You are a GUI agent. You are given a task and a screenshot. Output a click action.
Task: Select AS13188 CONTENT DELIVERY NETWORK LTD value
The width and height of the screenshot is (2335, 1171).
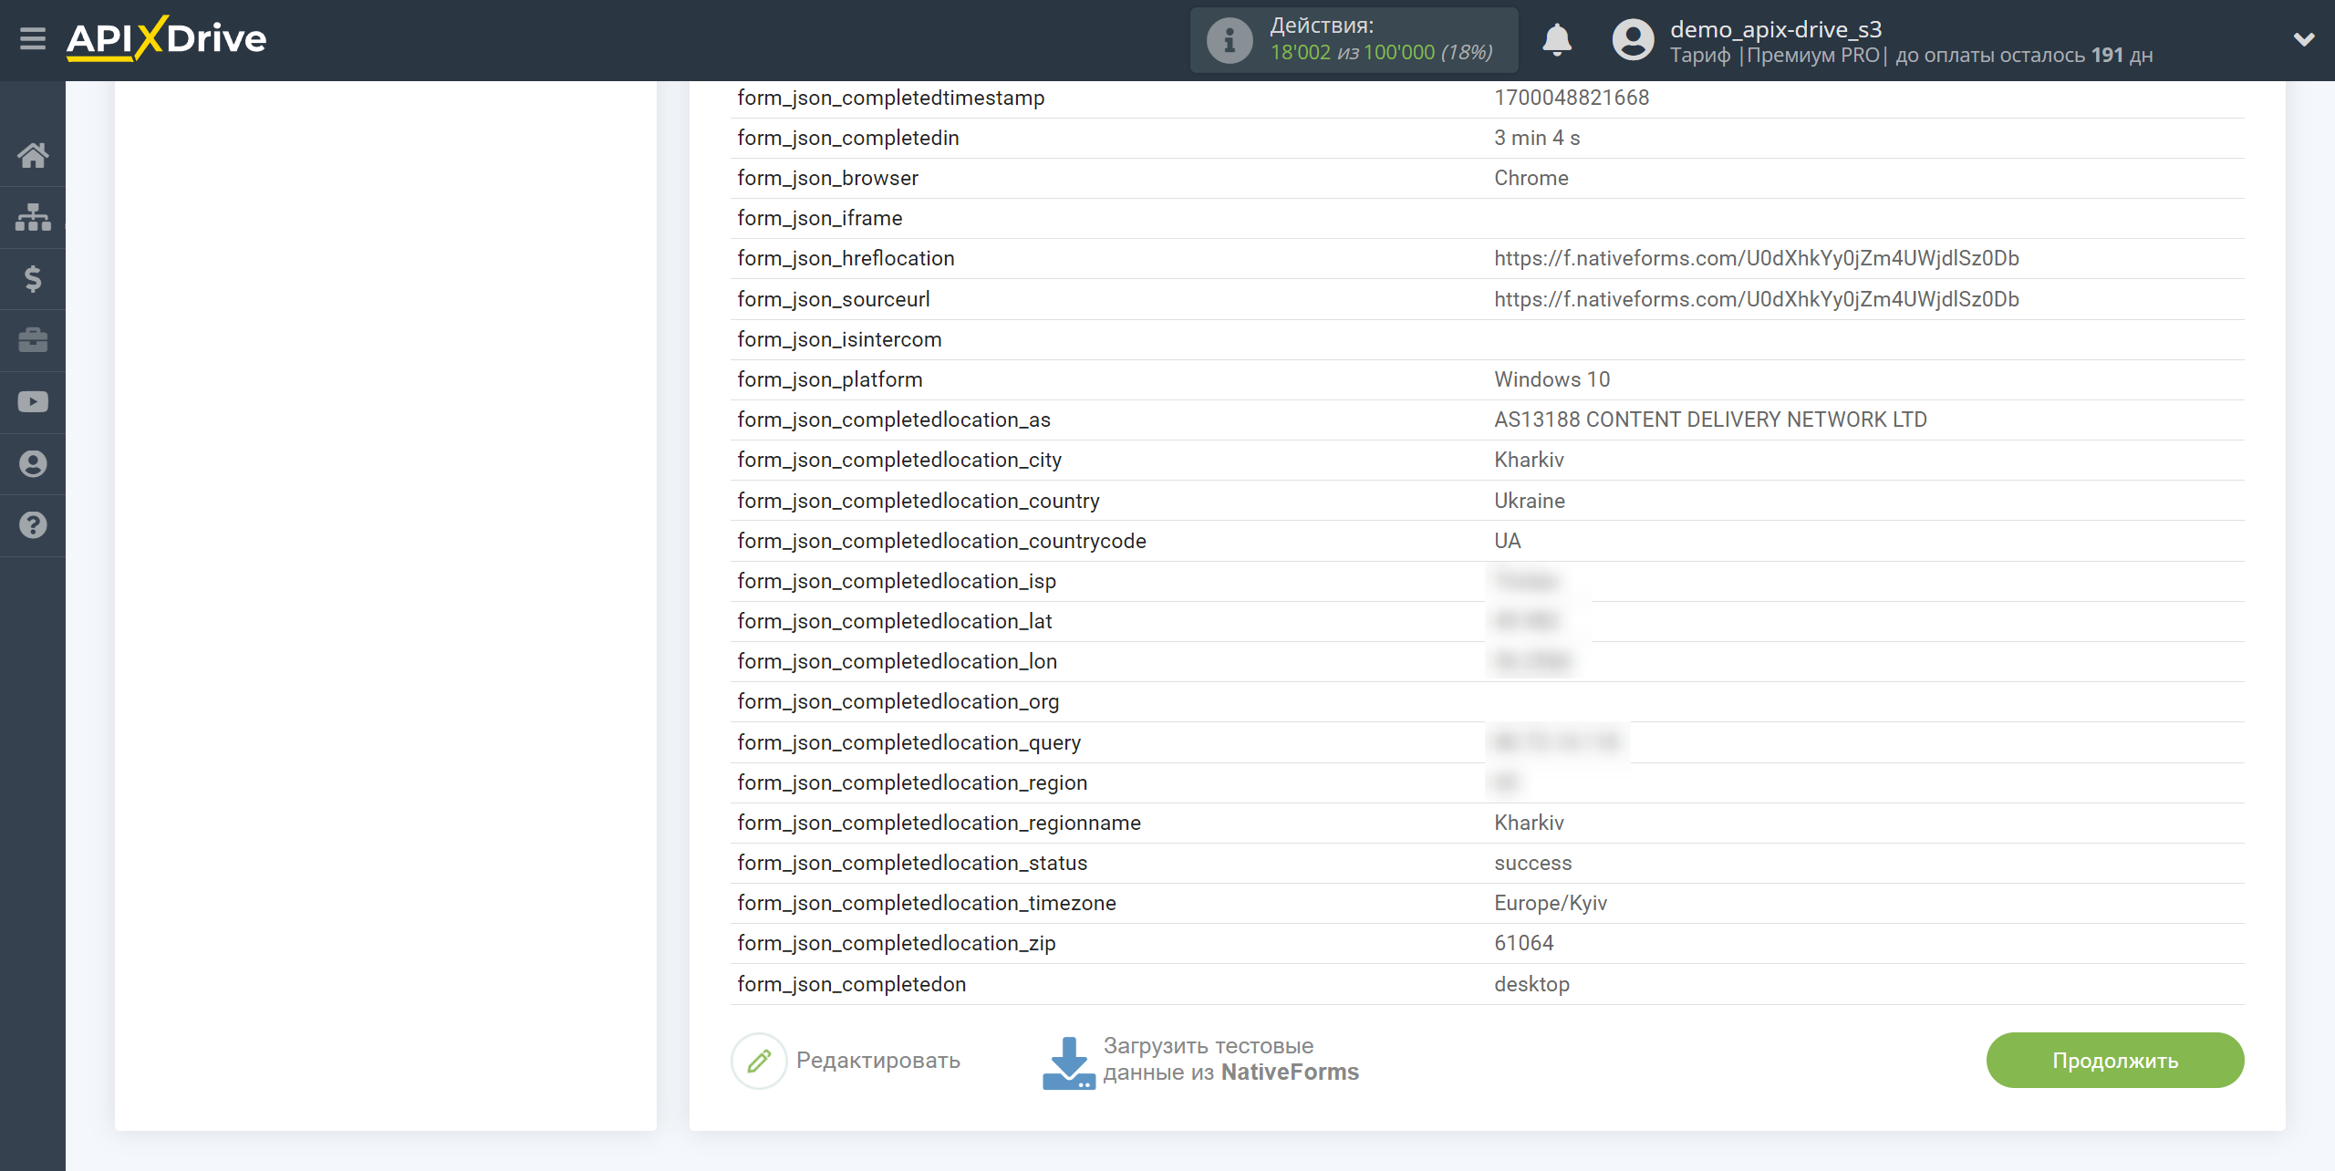click(1710, 420)
